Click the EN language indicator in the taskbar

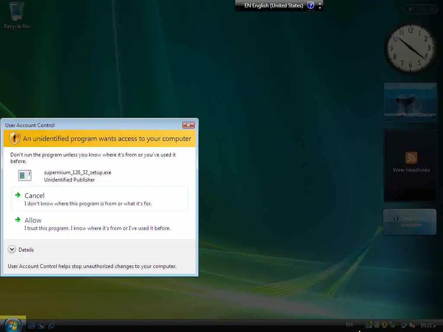350,325
